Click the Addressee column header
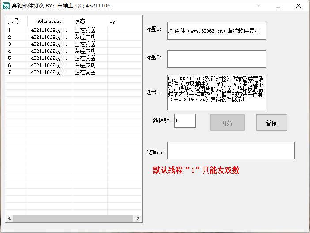Image resolution: width=310 pixels, height=233 pixels. click(50, 21)
